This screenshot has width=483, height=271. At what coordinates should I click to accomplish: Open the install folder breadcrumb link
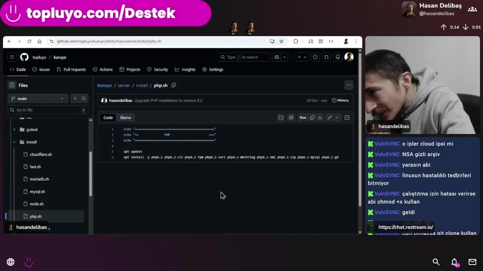coord(142,85)
